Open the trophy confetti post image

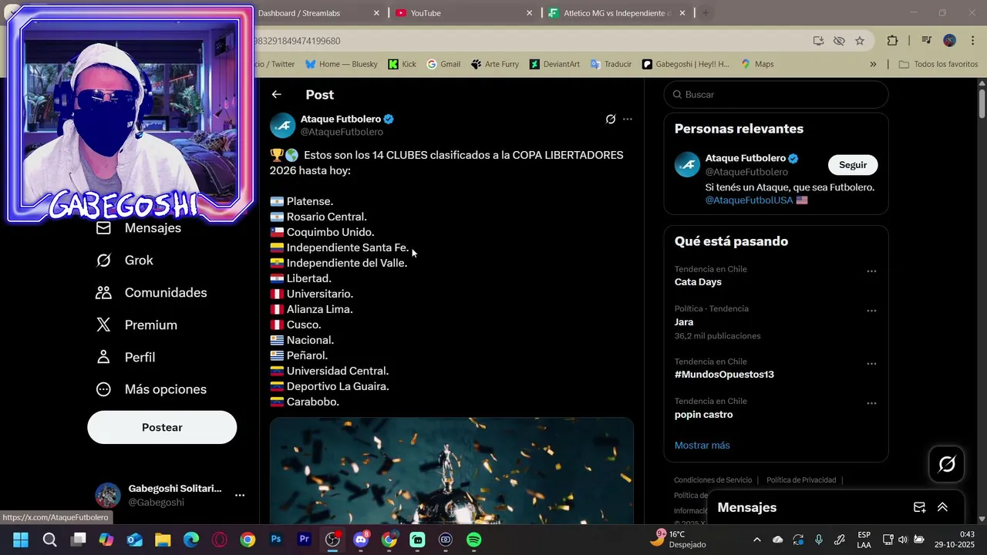click(452, 471)
